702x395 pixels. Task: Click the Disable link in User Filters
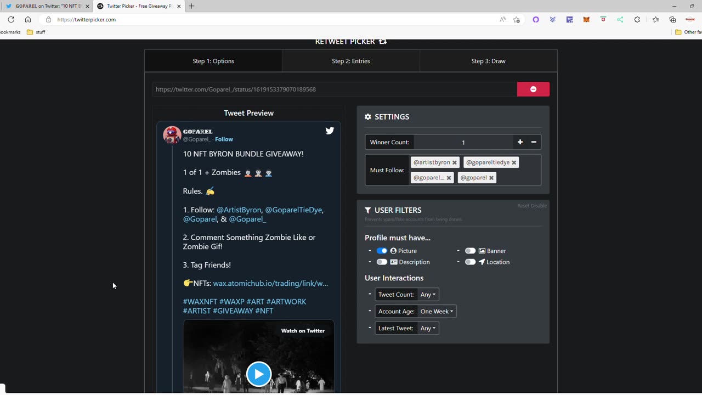[539, 206]
